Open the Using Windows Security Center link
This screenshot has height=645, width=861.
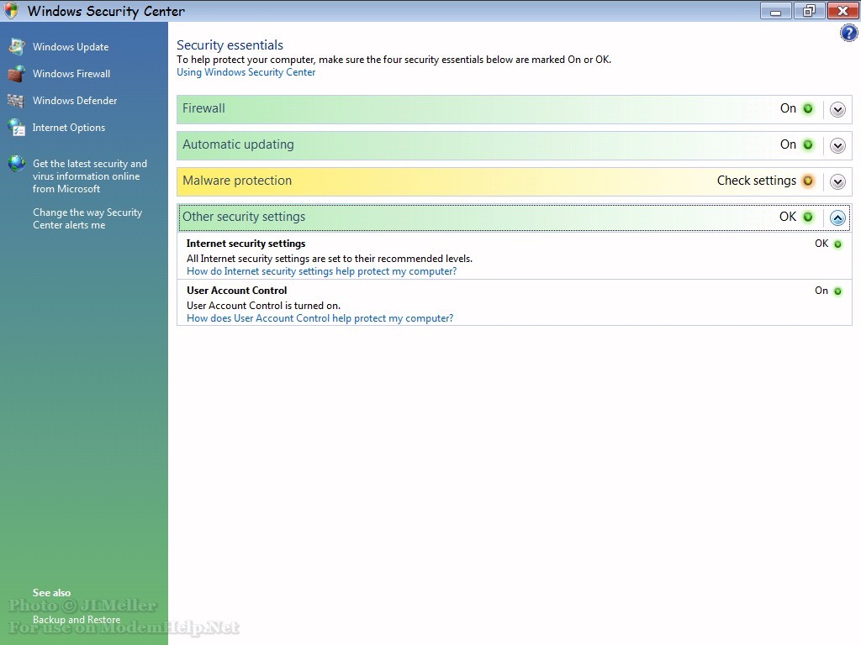coord(246,72)
